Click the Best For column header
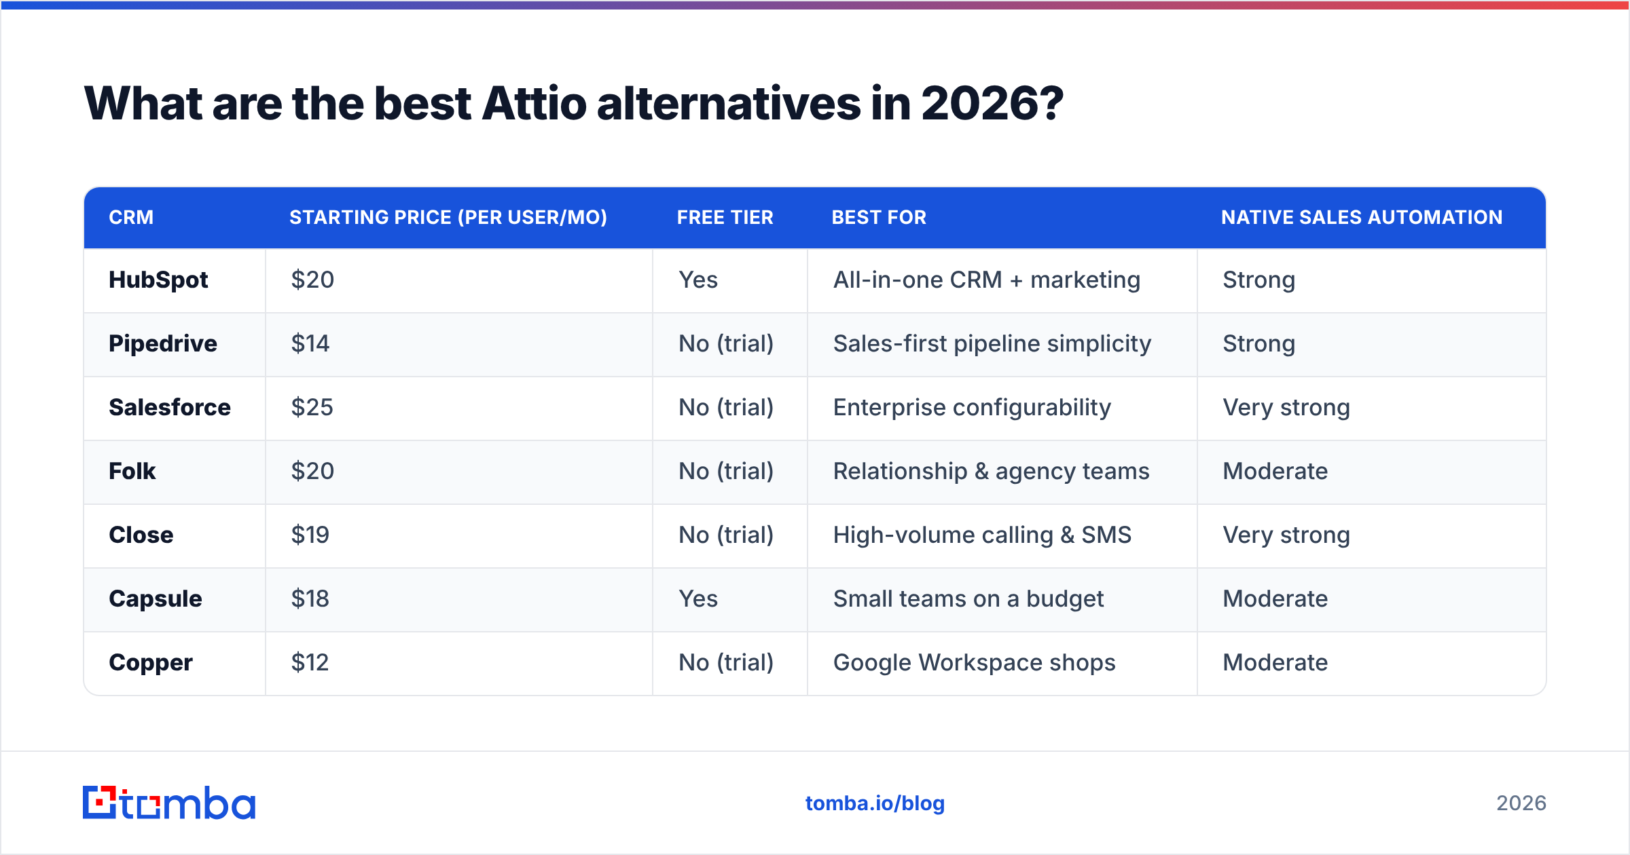 (x=879, y=217)
